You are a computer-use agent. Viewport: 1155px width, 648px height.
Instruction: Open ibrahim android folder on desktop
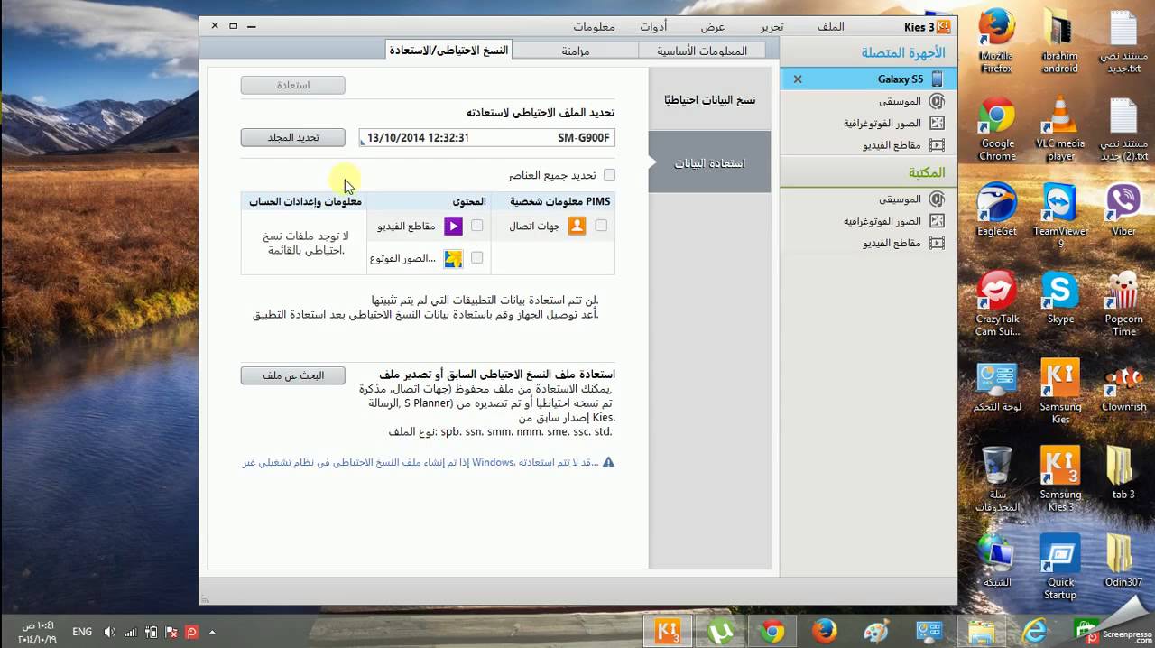click(1060, 42)
